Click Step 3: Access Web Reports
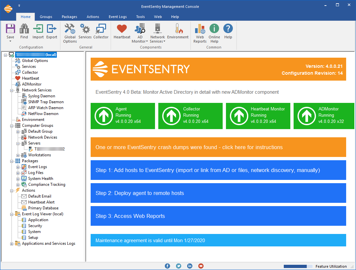Viewport: 356px width, 270px height. [218, 216]
